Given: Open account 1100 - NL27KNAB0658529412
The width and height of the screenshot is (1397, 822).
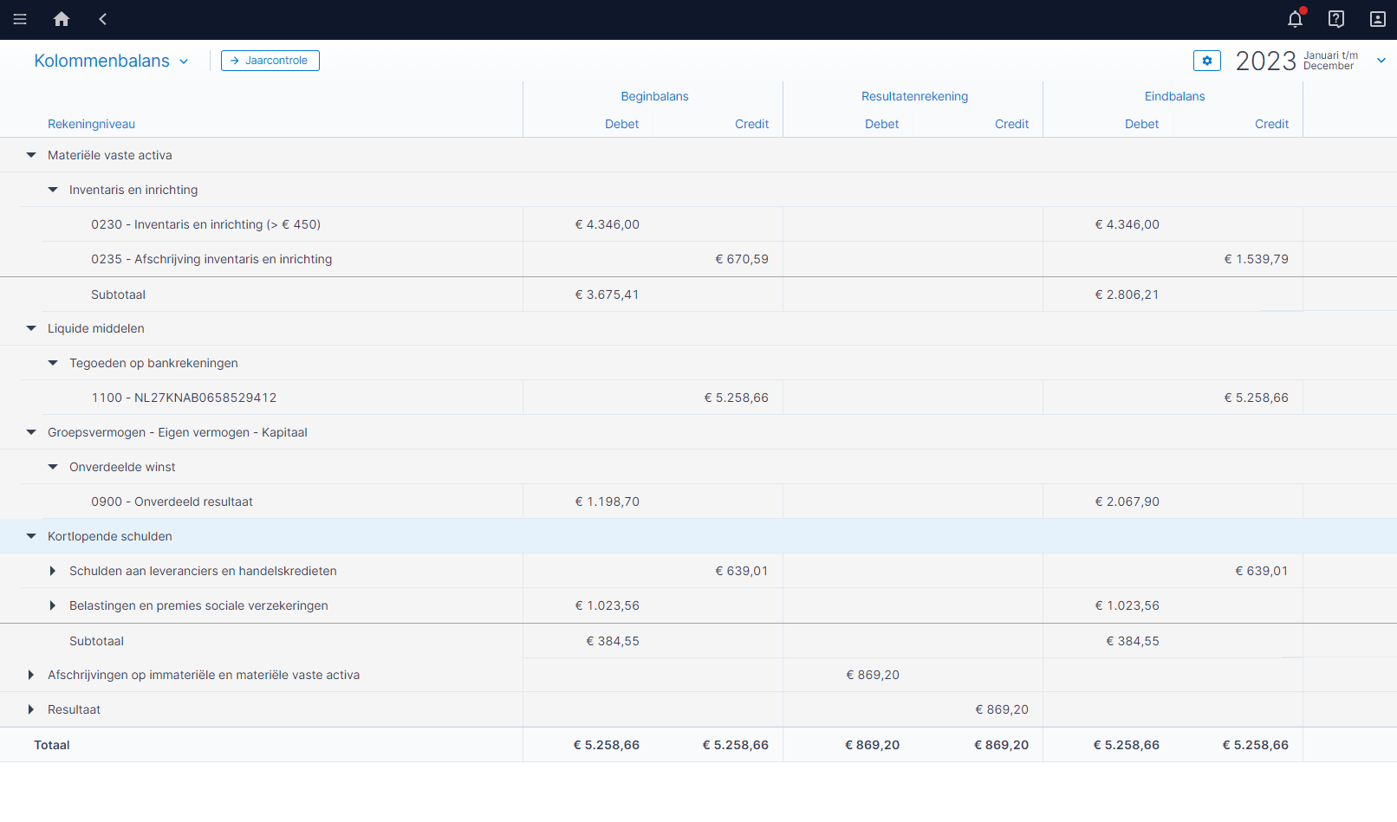Looking at the screenshot, I should [184, 398].
